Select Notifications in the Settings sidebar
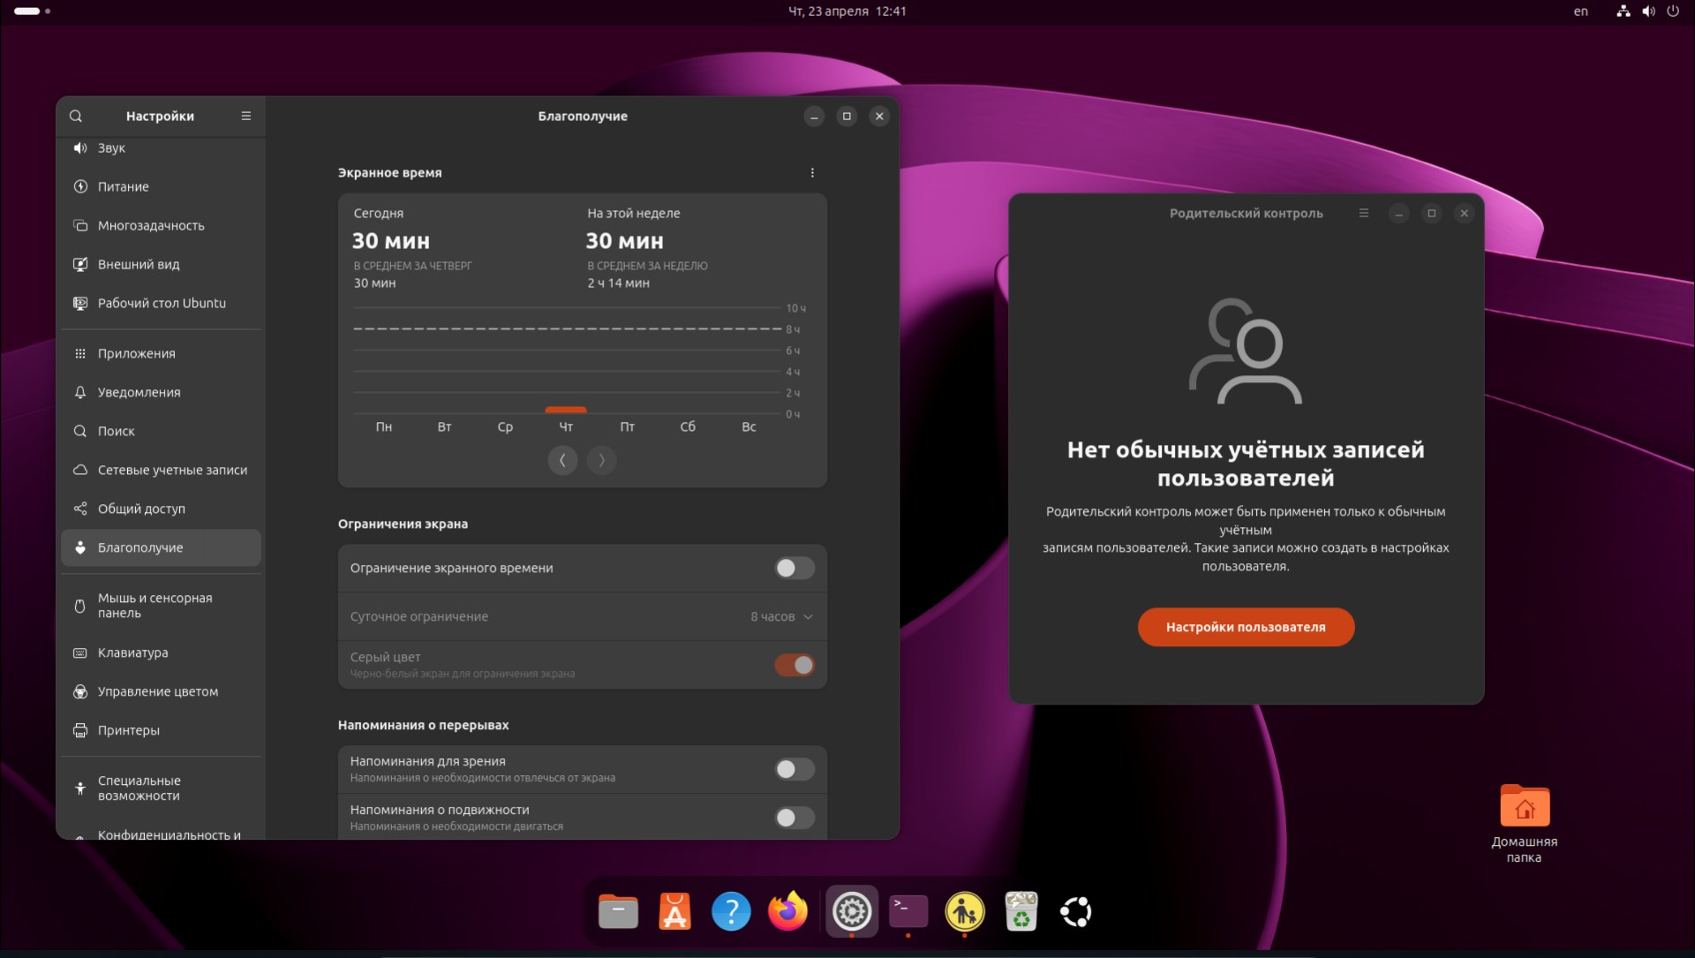This screenshot has height=958, width=1695. [139, 392]
